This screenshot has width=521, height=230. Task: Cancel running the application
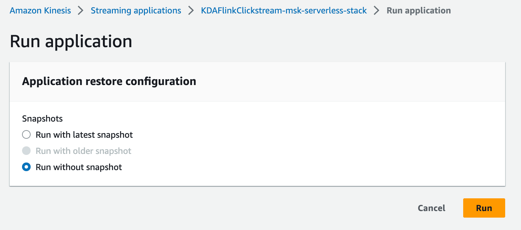pyautogui.click(x=432, y=208)
